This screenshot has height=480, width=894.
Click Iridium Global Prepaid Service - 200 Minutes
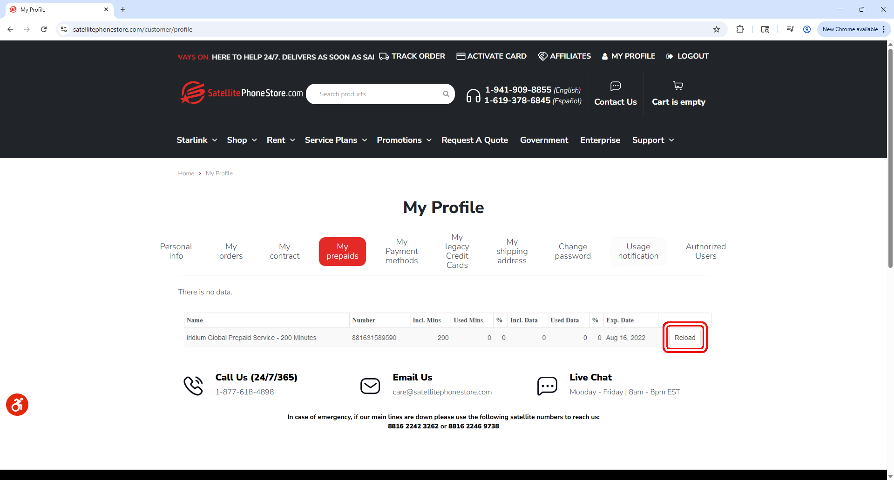251,338
